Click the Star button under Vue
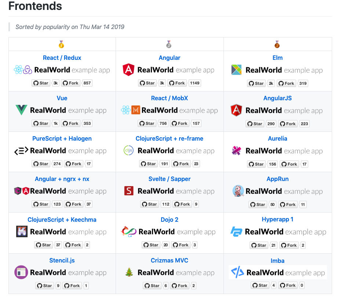 click(41, 123)
